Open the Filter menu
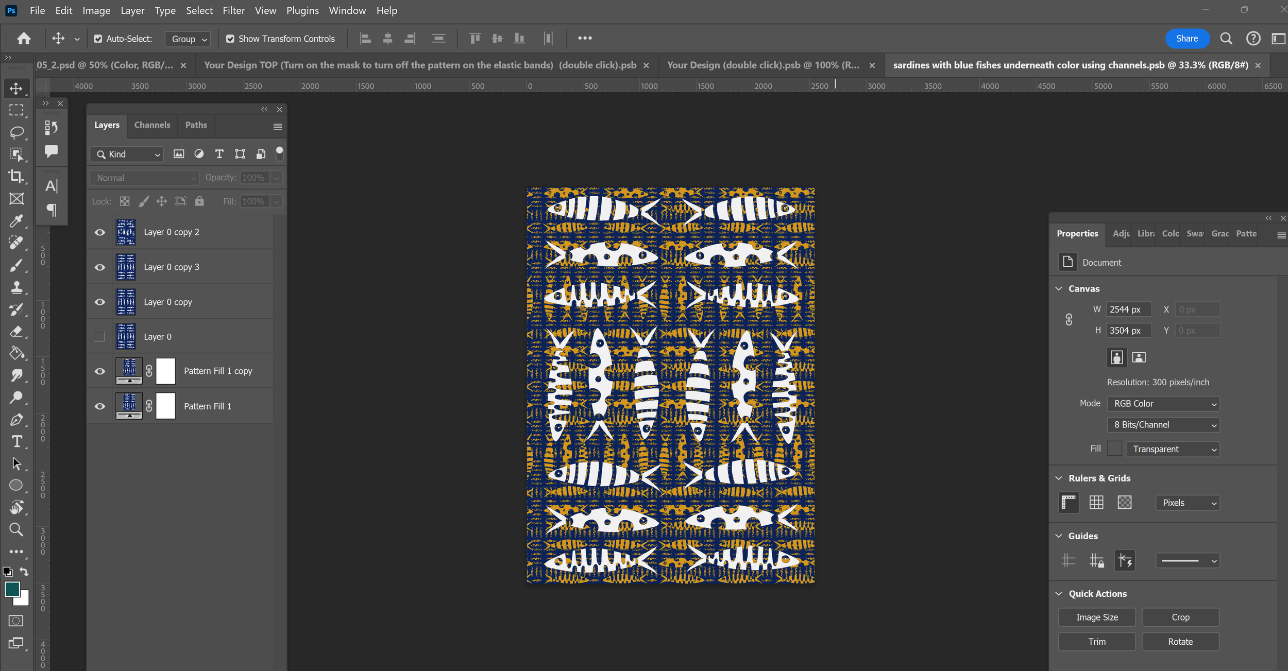 [x=233, y=10]
